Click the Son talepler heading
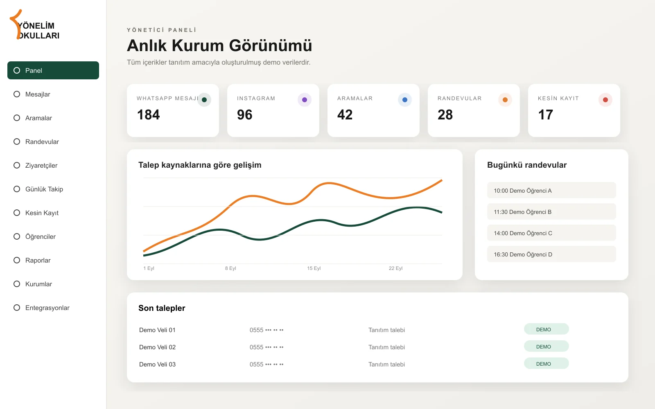This screenshot has width=655, height=409. click(x=162, y=308)
